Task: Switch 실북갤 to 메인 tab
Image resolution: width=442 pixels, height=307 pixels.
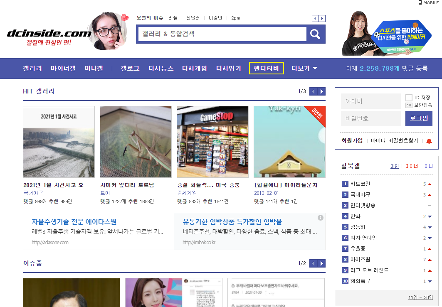Action: pos(394,166)
